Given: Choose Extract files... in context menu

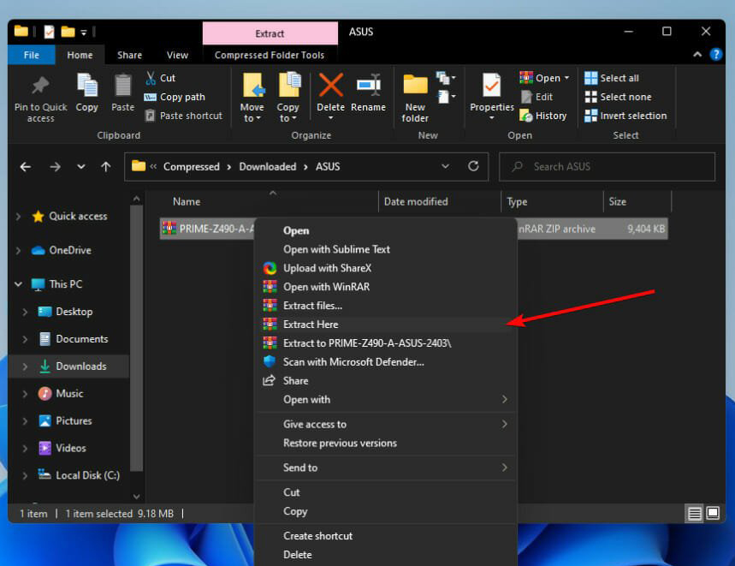Looking at the screenshot, I should pos(385,306).
